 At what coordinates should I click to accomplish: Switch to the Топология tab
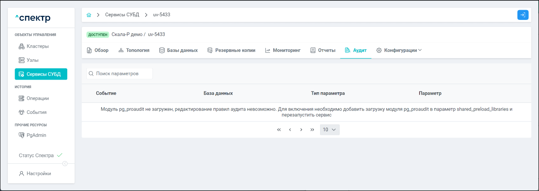coord(134,50)
